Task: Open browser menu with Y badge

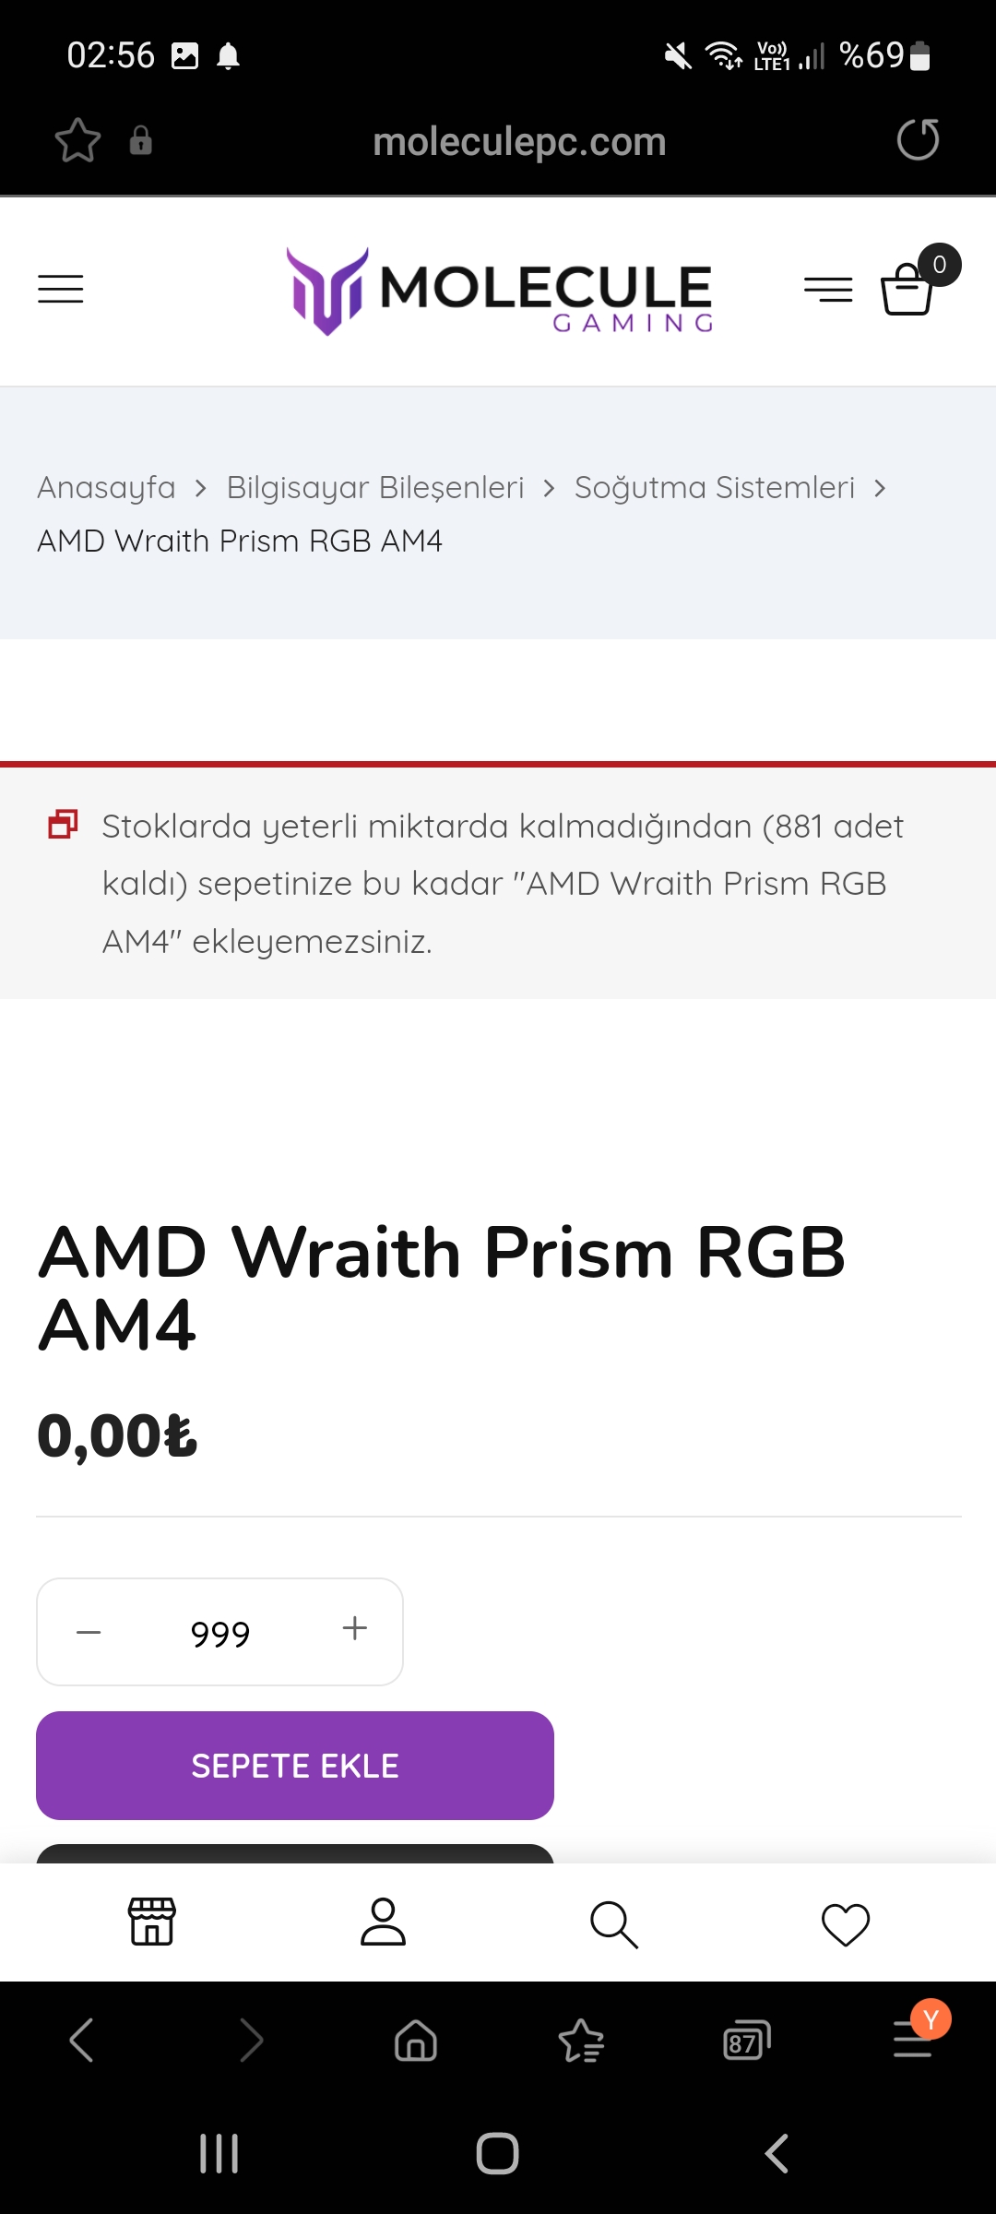Action: (913, 2038)
